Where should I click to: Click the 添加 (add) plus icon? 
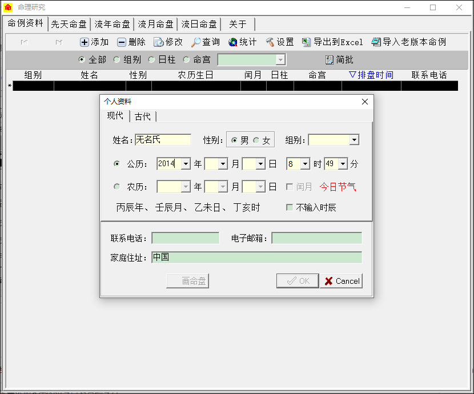(84, 42)
